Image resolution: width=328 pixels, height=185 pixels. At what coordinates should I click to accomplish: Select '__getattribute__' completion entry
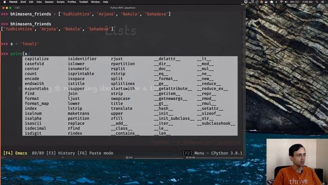coord(173,88)
